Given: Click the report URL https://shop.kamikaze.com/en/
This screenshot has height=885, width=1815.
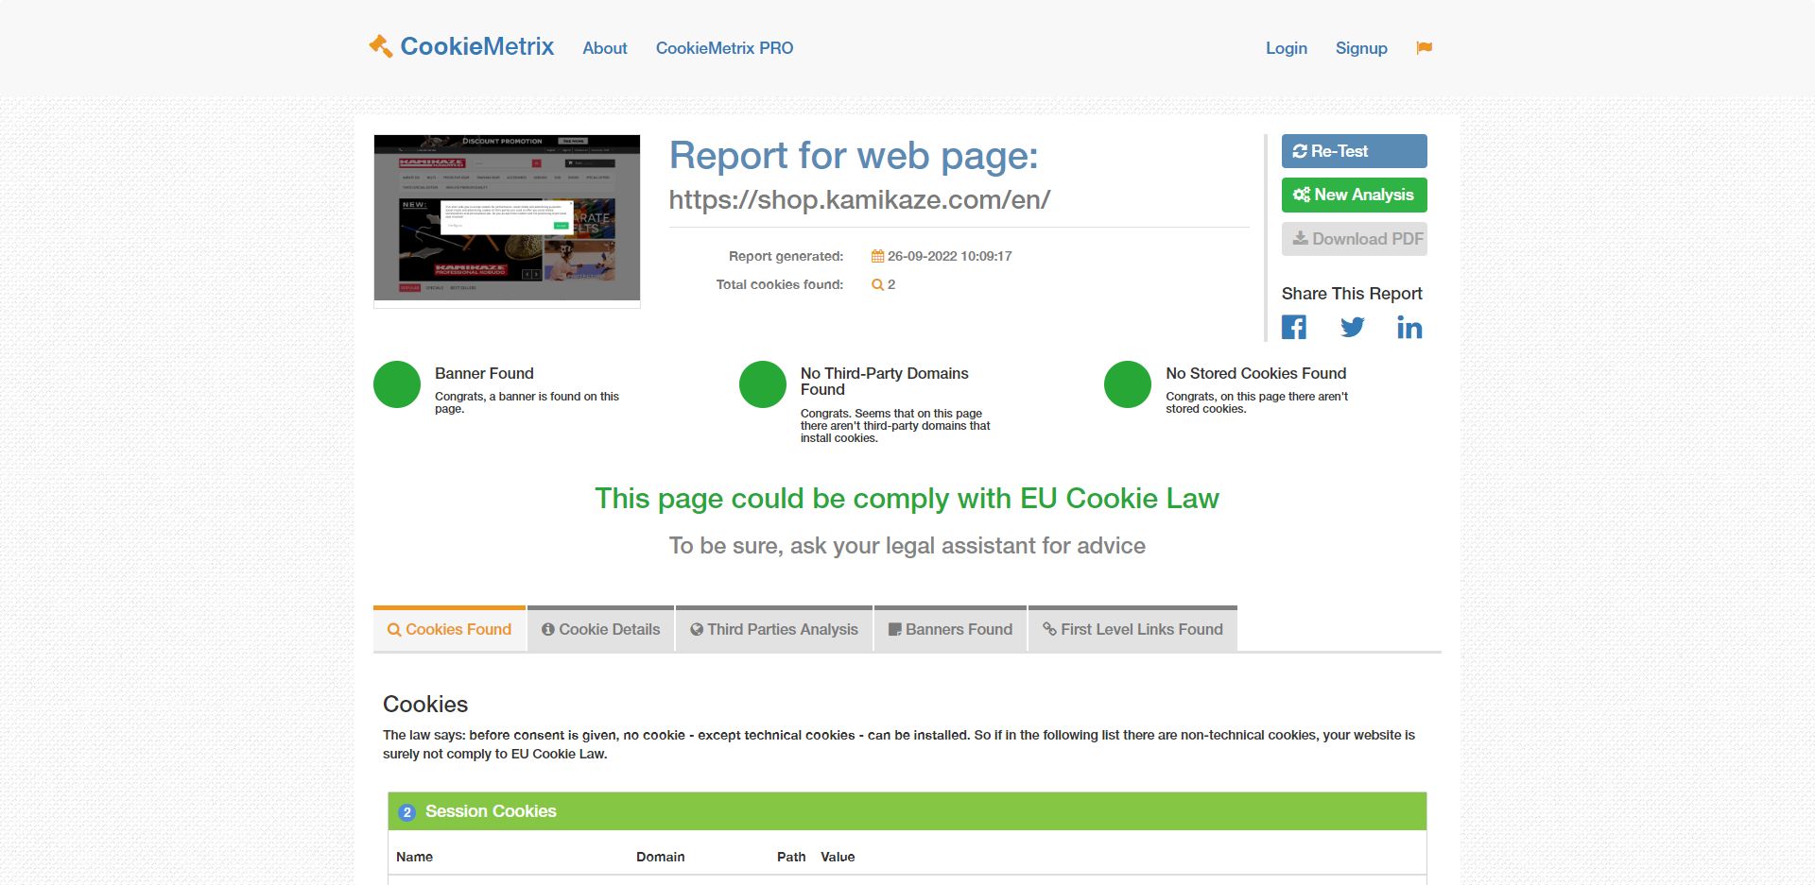Looking at the screenshot, I should [x=859, y=200].
